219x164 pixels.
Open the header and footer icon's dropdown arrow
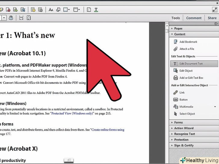coord(69,10)
